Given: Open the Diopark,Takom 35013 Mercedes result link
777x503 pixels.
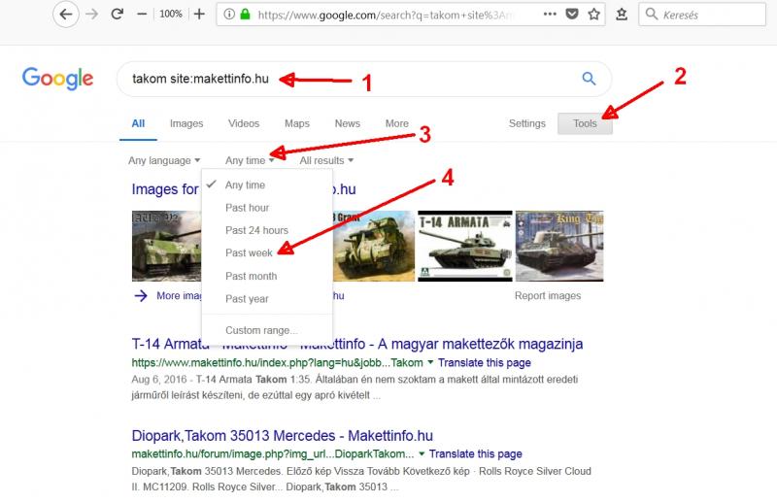Looking at the screenshot, I should (283, 435).
